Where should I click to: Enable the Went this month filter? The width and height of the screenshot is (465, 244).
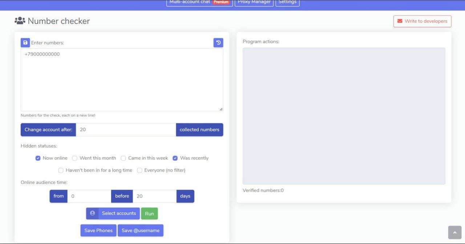(75, 158)
